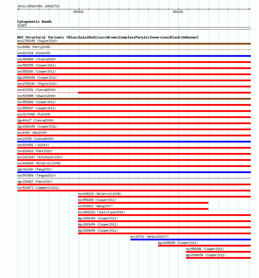Open nsv559268 (Cooper2011) variant
This screenshot has height=278, width=259.
[97, 200]
